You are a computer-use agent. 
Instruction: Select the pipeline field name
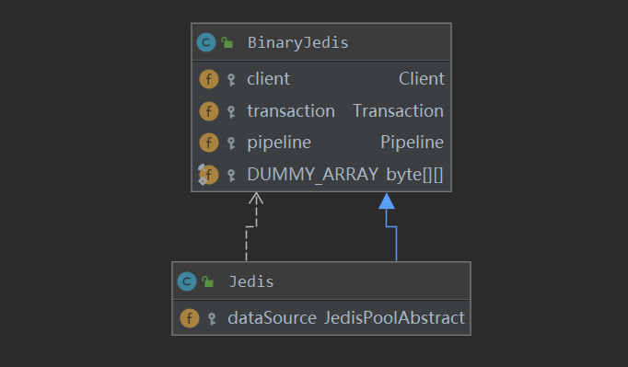tap(279, 143)
